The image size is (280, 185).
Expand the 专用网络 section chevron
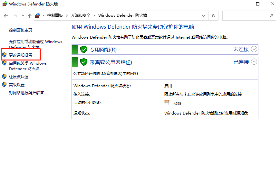point(254,49)
